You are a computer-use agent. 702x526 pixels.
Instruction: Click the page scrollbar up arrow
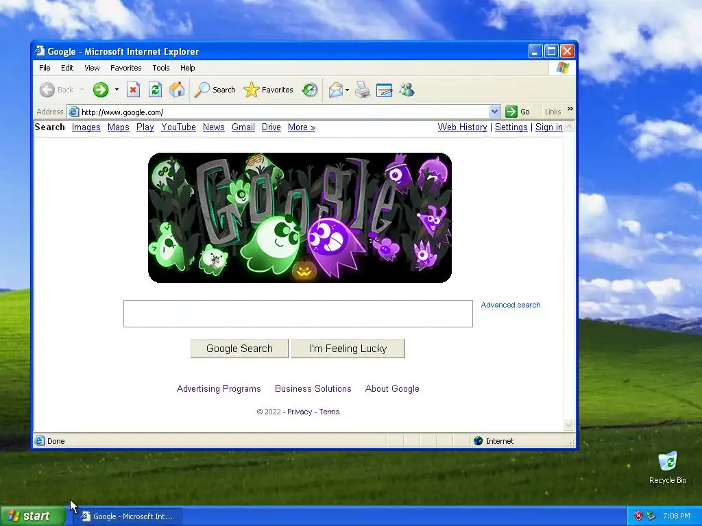click(x=568, y=127)
